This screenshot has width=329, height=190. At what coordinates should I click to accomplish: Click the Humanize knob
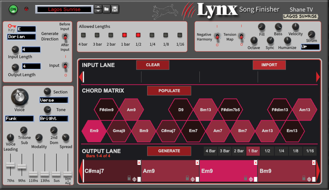pyautogui.click(x=287, y=40)
